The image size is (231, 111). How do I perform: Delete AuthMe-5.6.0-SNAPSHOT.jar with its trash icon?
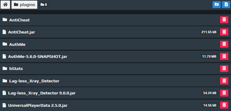pyautogui.click(x=224, y=56)
